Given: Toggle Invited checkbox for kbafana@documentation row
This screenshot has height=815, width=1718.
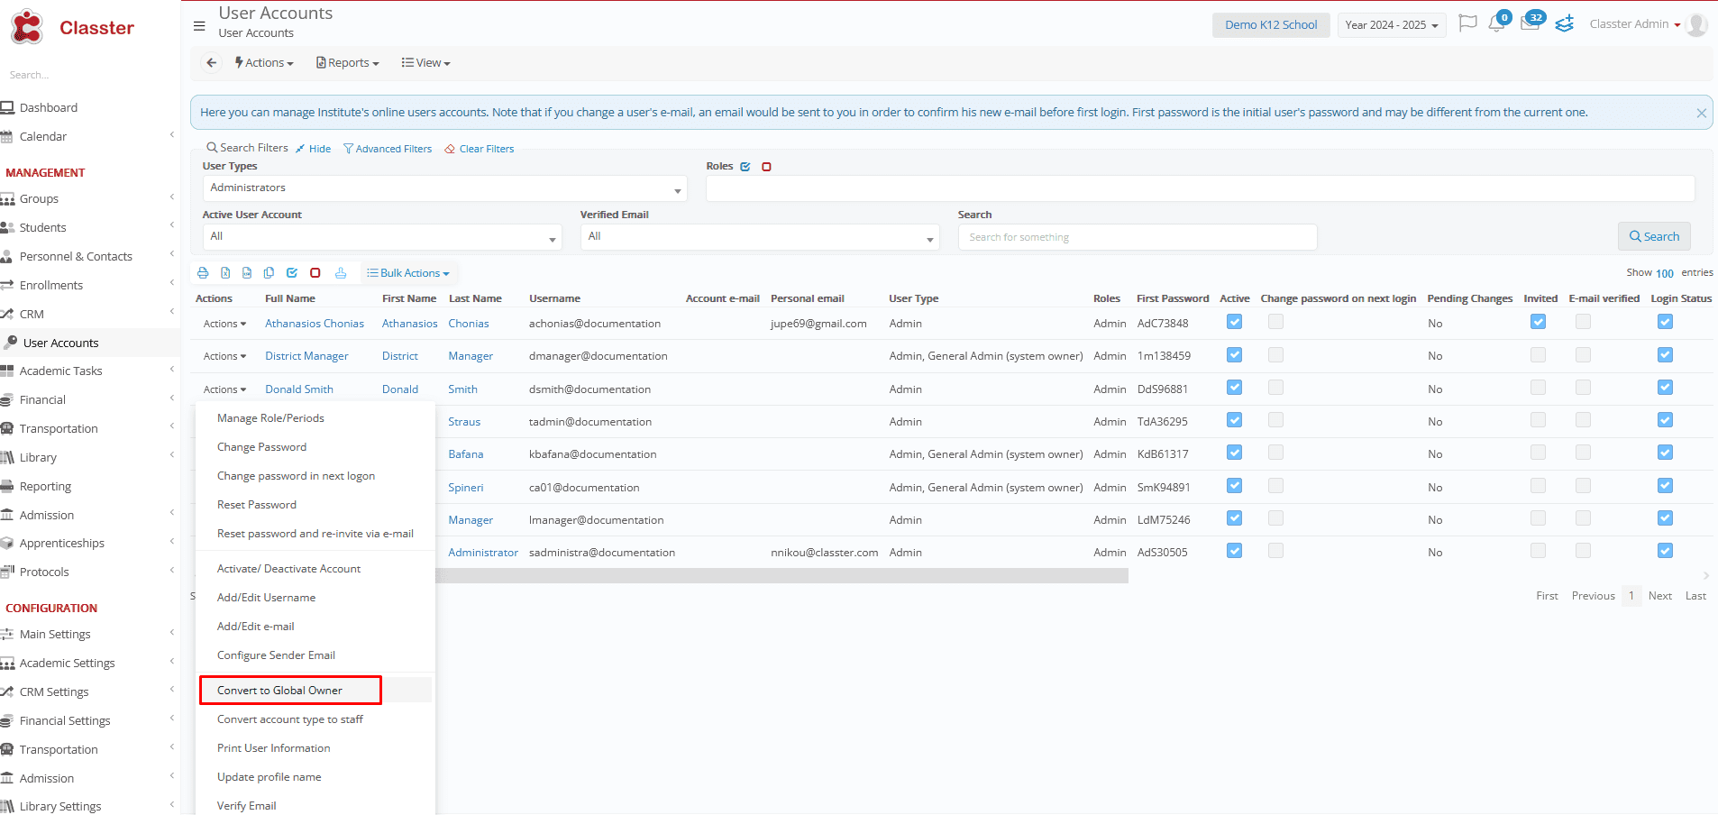Looking at the screenshot, I should point(1538,453).
